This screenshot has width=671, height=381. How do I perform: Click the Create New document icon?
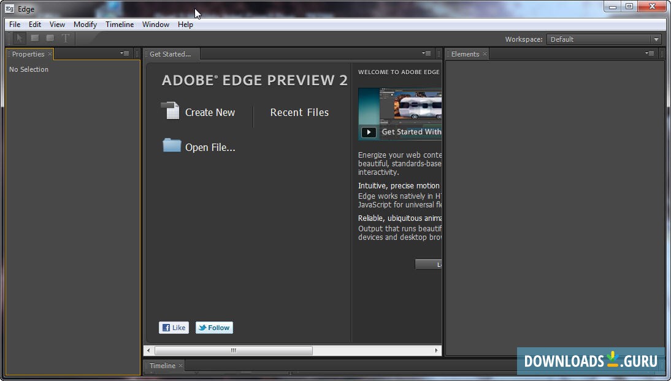[x=170, y=111]
